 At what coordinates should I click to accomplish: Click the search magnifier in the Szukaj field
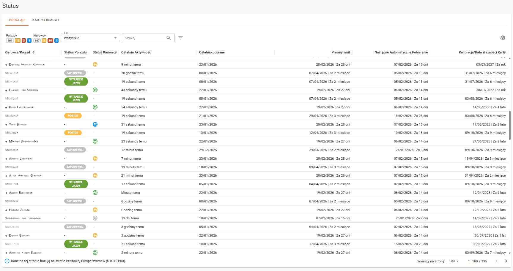pos(169,38)
